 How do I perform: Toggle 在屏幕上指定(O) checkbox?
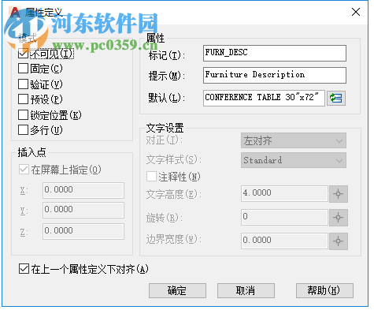coord(24,170)
